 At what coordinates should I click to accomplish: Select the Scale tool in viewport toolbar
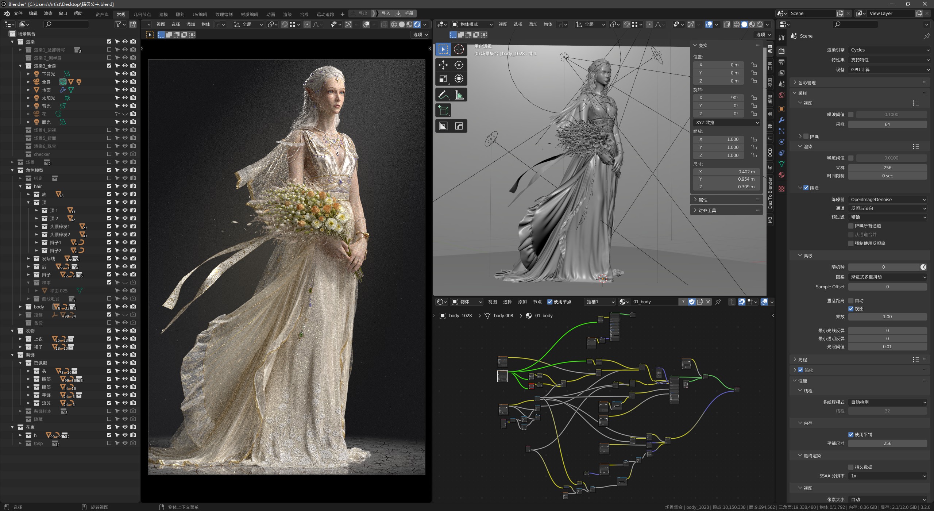click(443, 78)
